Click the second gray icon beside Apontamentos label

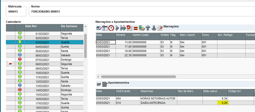tap(105, 84)
